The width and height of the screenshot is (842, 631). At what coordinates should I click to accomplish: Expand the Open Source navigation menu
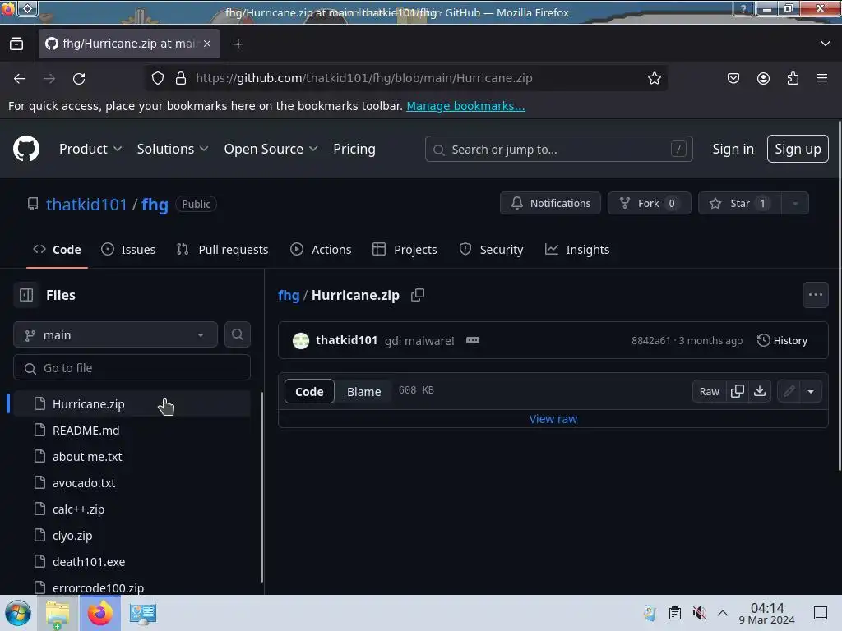point(271,149)
